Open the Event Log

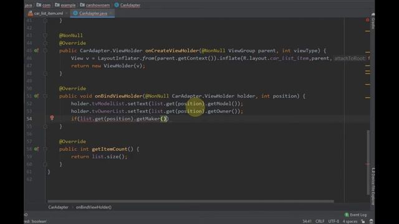[x=355, y=215]
